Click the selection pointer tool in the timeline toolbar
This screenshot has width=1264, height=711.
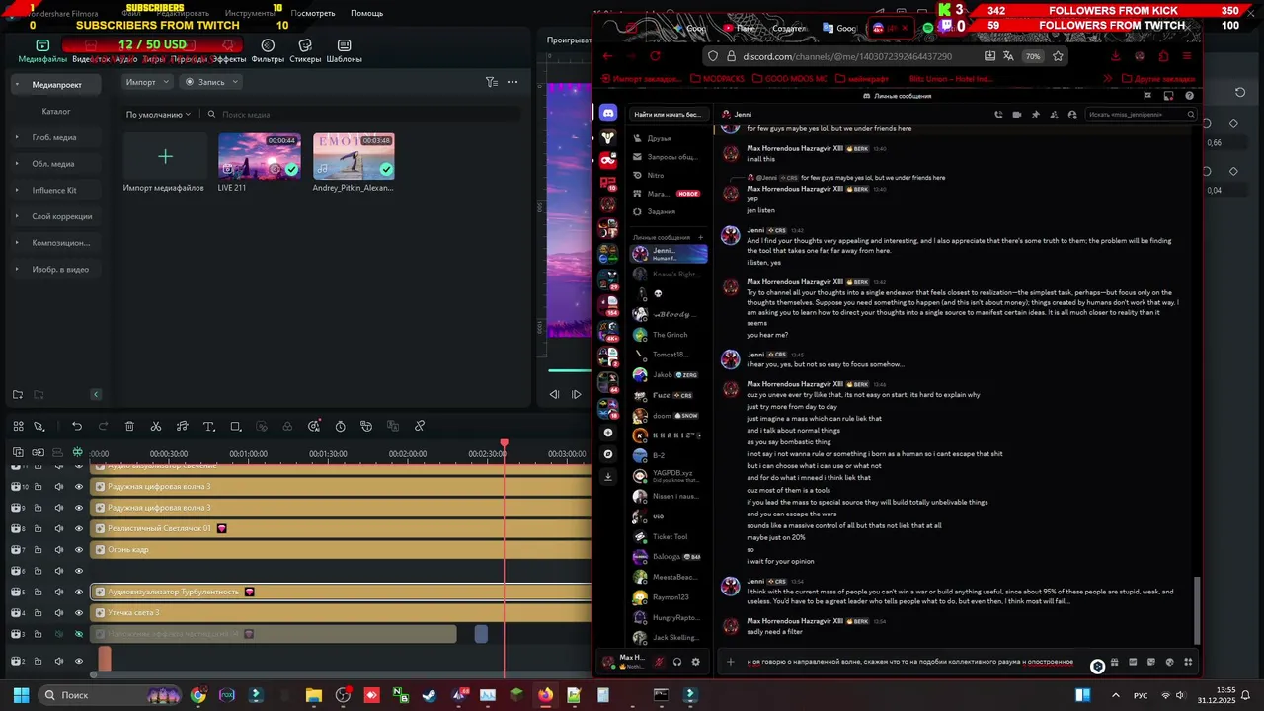point(39,426)
